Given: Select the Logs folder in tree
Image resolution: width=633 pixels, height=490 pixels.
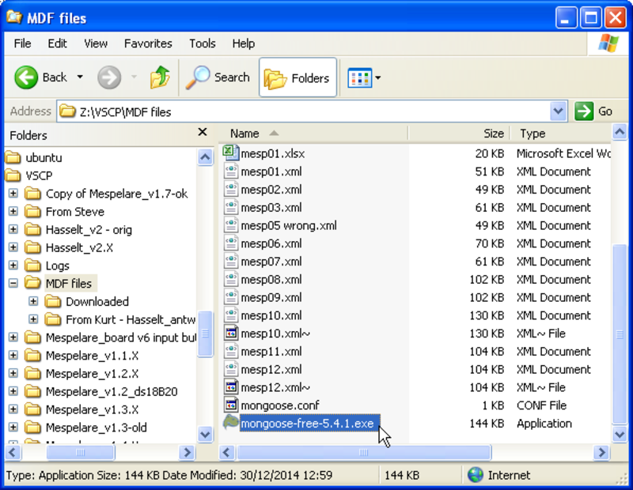Looking at the screenshot, I should coord(57,266).
